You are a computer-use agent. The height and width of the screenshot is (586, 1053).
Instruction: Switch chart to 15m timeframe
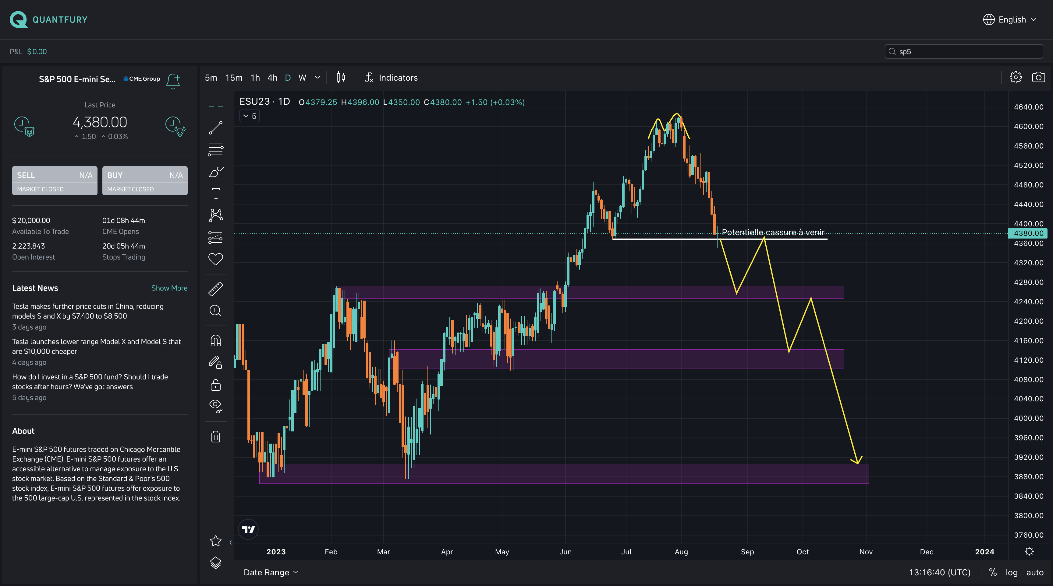[233, 78]
